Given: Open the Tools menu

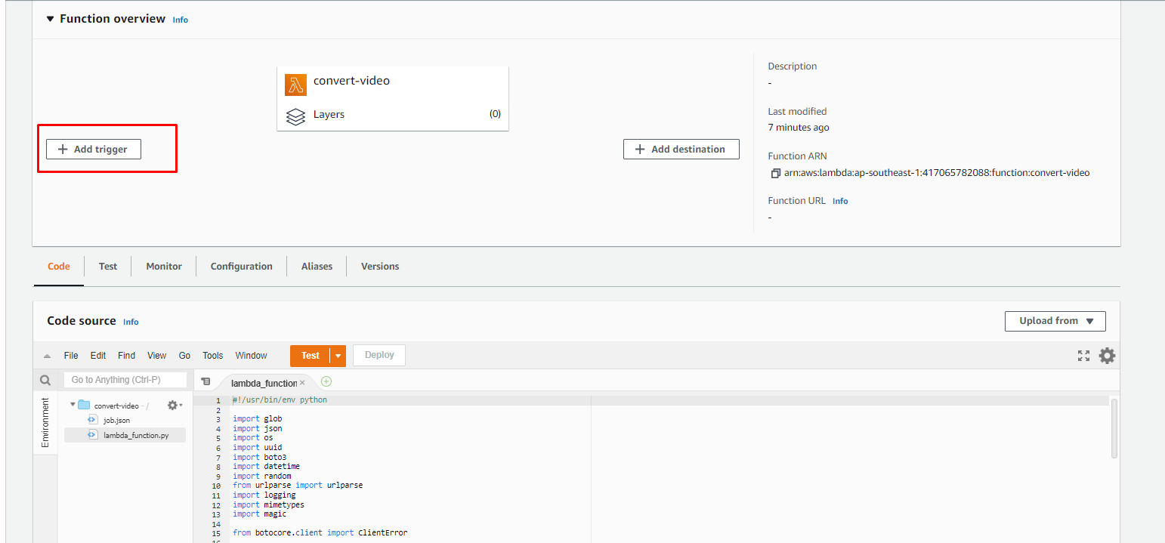Looking at the screenshot, I should tap(212, 356).
